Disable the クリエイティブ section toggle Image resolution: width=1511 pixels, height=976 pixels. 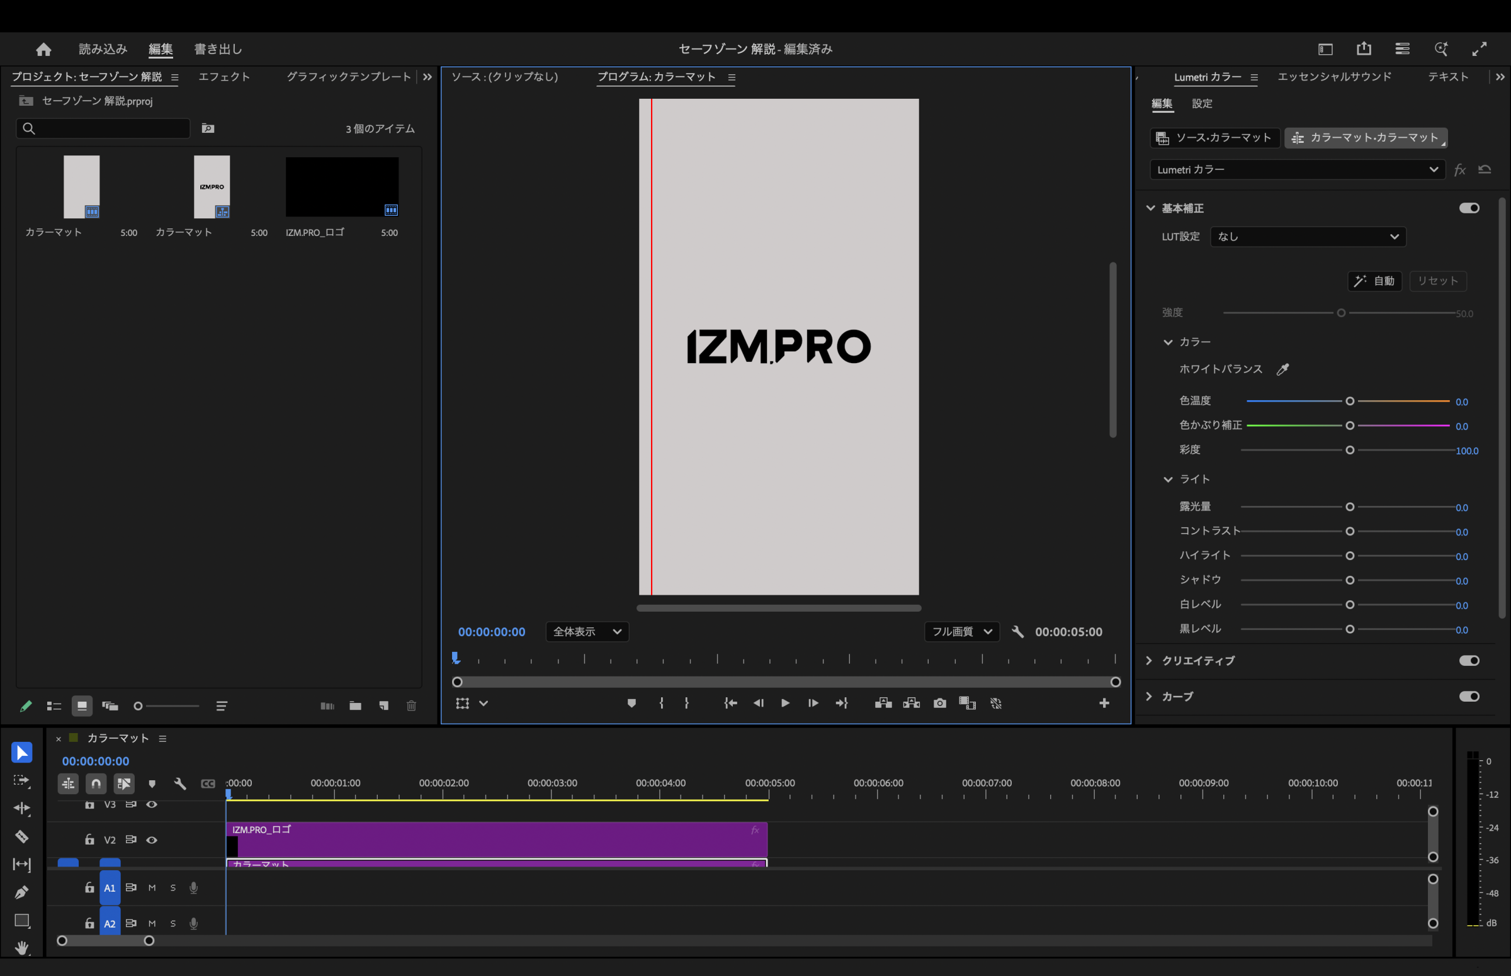coord(1469,660)
